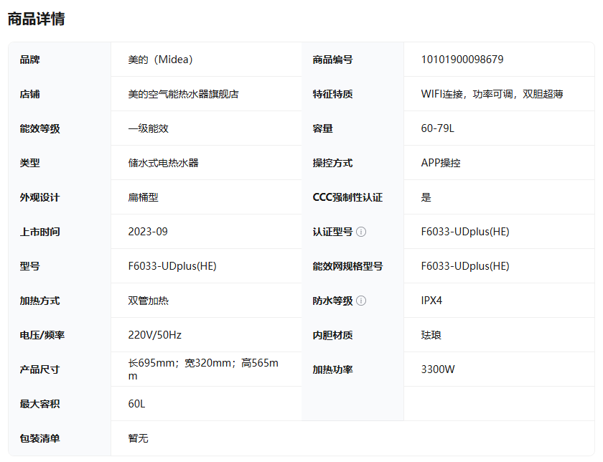Click the 认证型号 label text
Image resolution: width=603 pixels, height=462 pixels.
(x=332, y=232)
